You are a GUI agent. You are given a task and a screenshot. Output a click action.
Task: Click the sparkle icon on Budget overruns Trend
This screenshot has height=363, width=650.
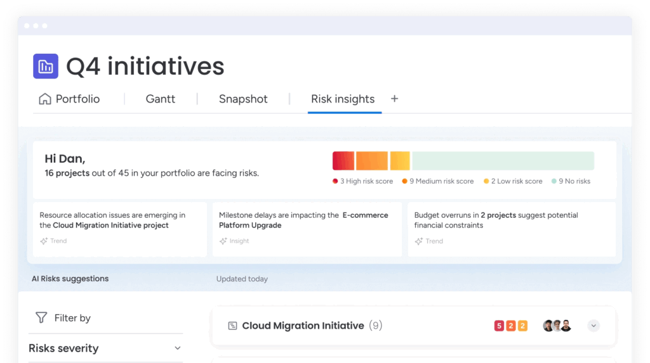click(418, 241)
